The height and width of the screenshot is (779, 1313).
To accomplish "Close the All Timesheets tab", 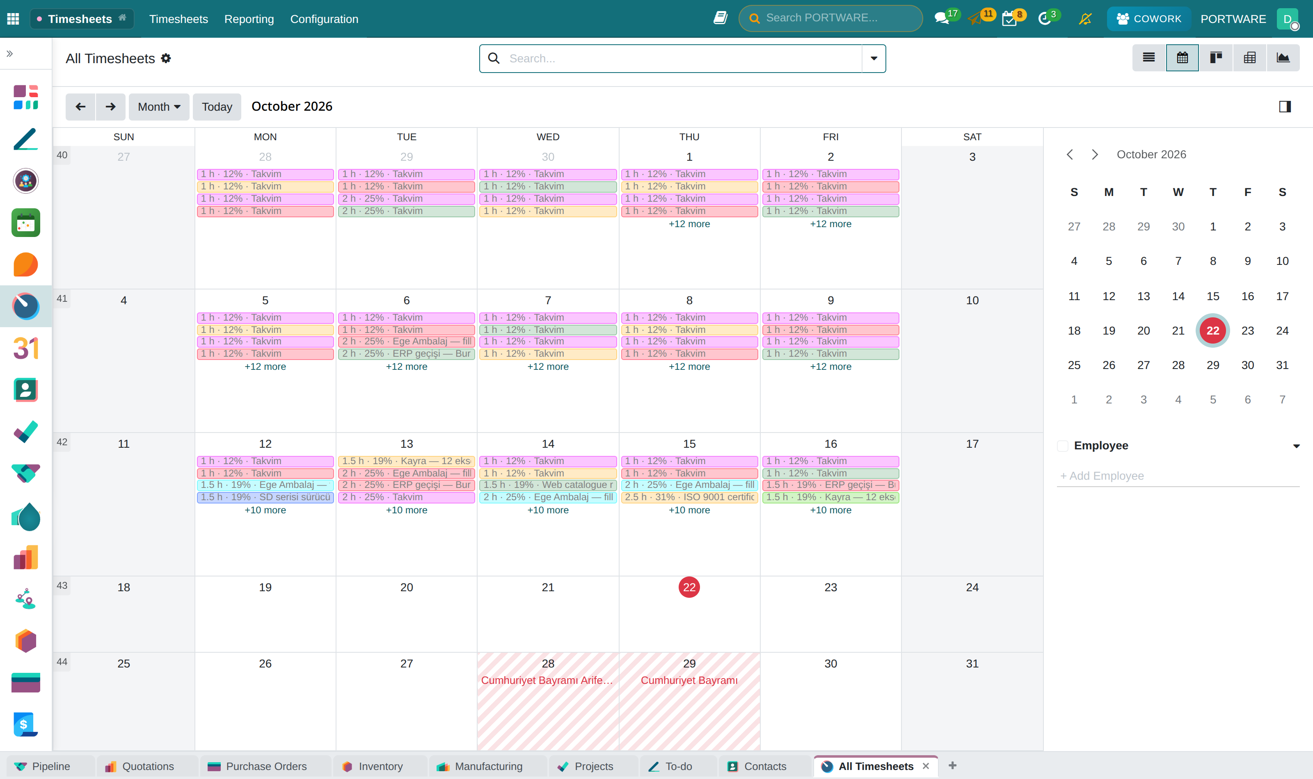I will (x=925, y=766).
